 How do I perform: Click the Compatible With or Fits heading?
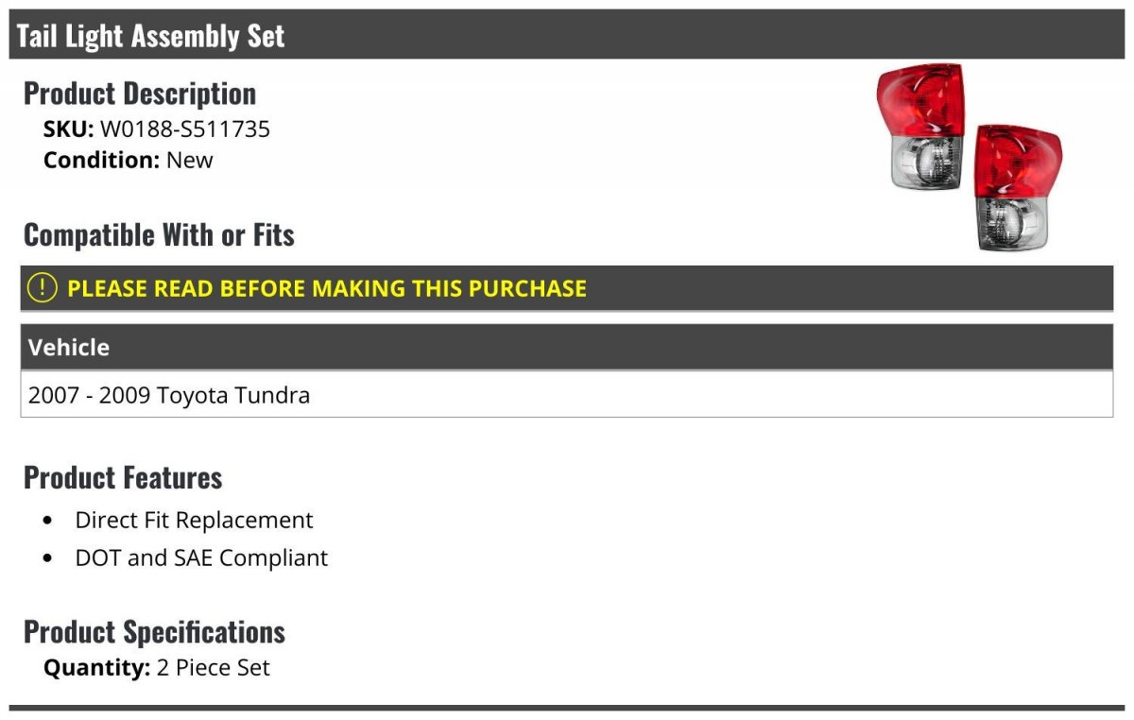click(159, 235)
